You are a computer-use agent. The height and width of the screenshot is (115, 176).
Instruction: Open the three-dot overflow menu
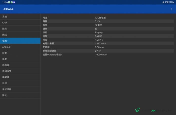coord(172,9)
